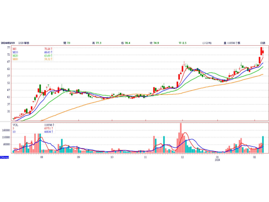Select the M60 moving average legend entry
The height and width of the screenshot is (202, 269).
[16, 59]
